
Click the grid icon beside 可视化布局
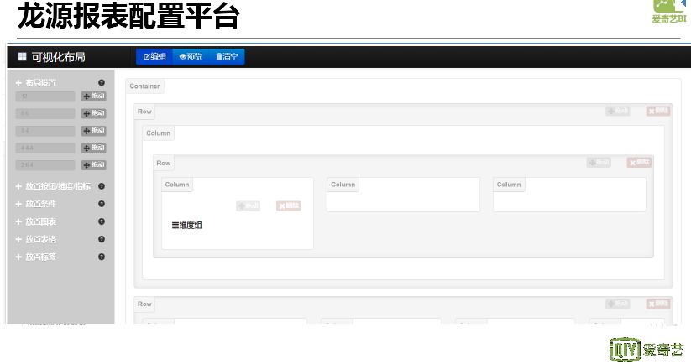pyautogui.click(x=22, y=56)
